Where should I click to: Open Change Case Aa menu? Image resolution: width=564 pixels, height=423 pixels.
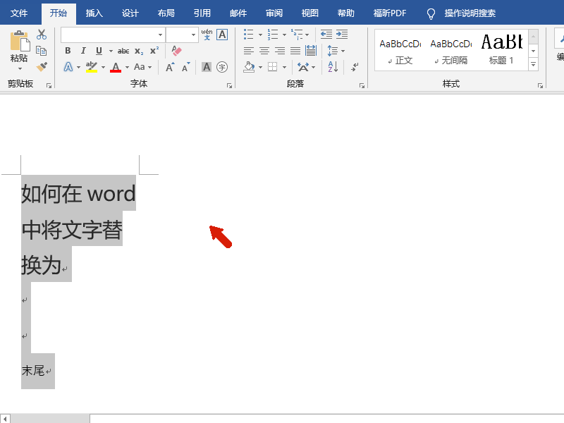143,67
